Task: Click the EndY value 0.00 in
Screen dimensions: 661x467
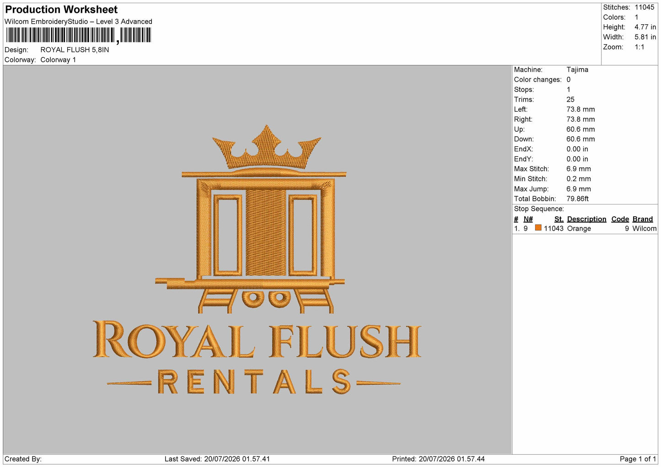Action: (x=577, y=159)
